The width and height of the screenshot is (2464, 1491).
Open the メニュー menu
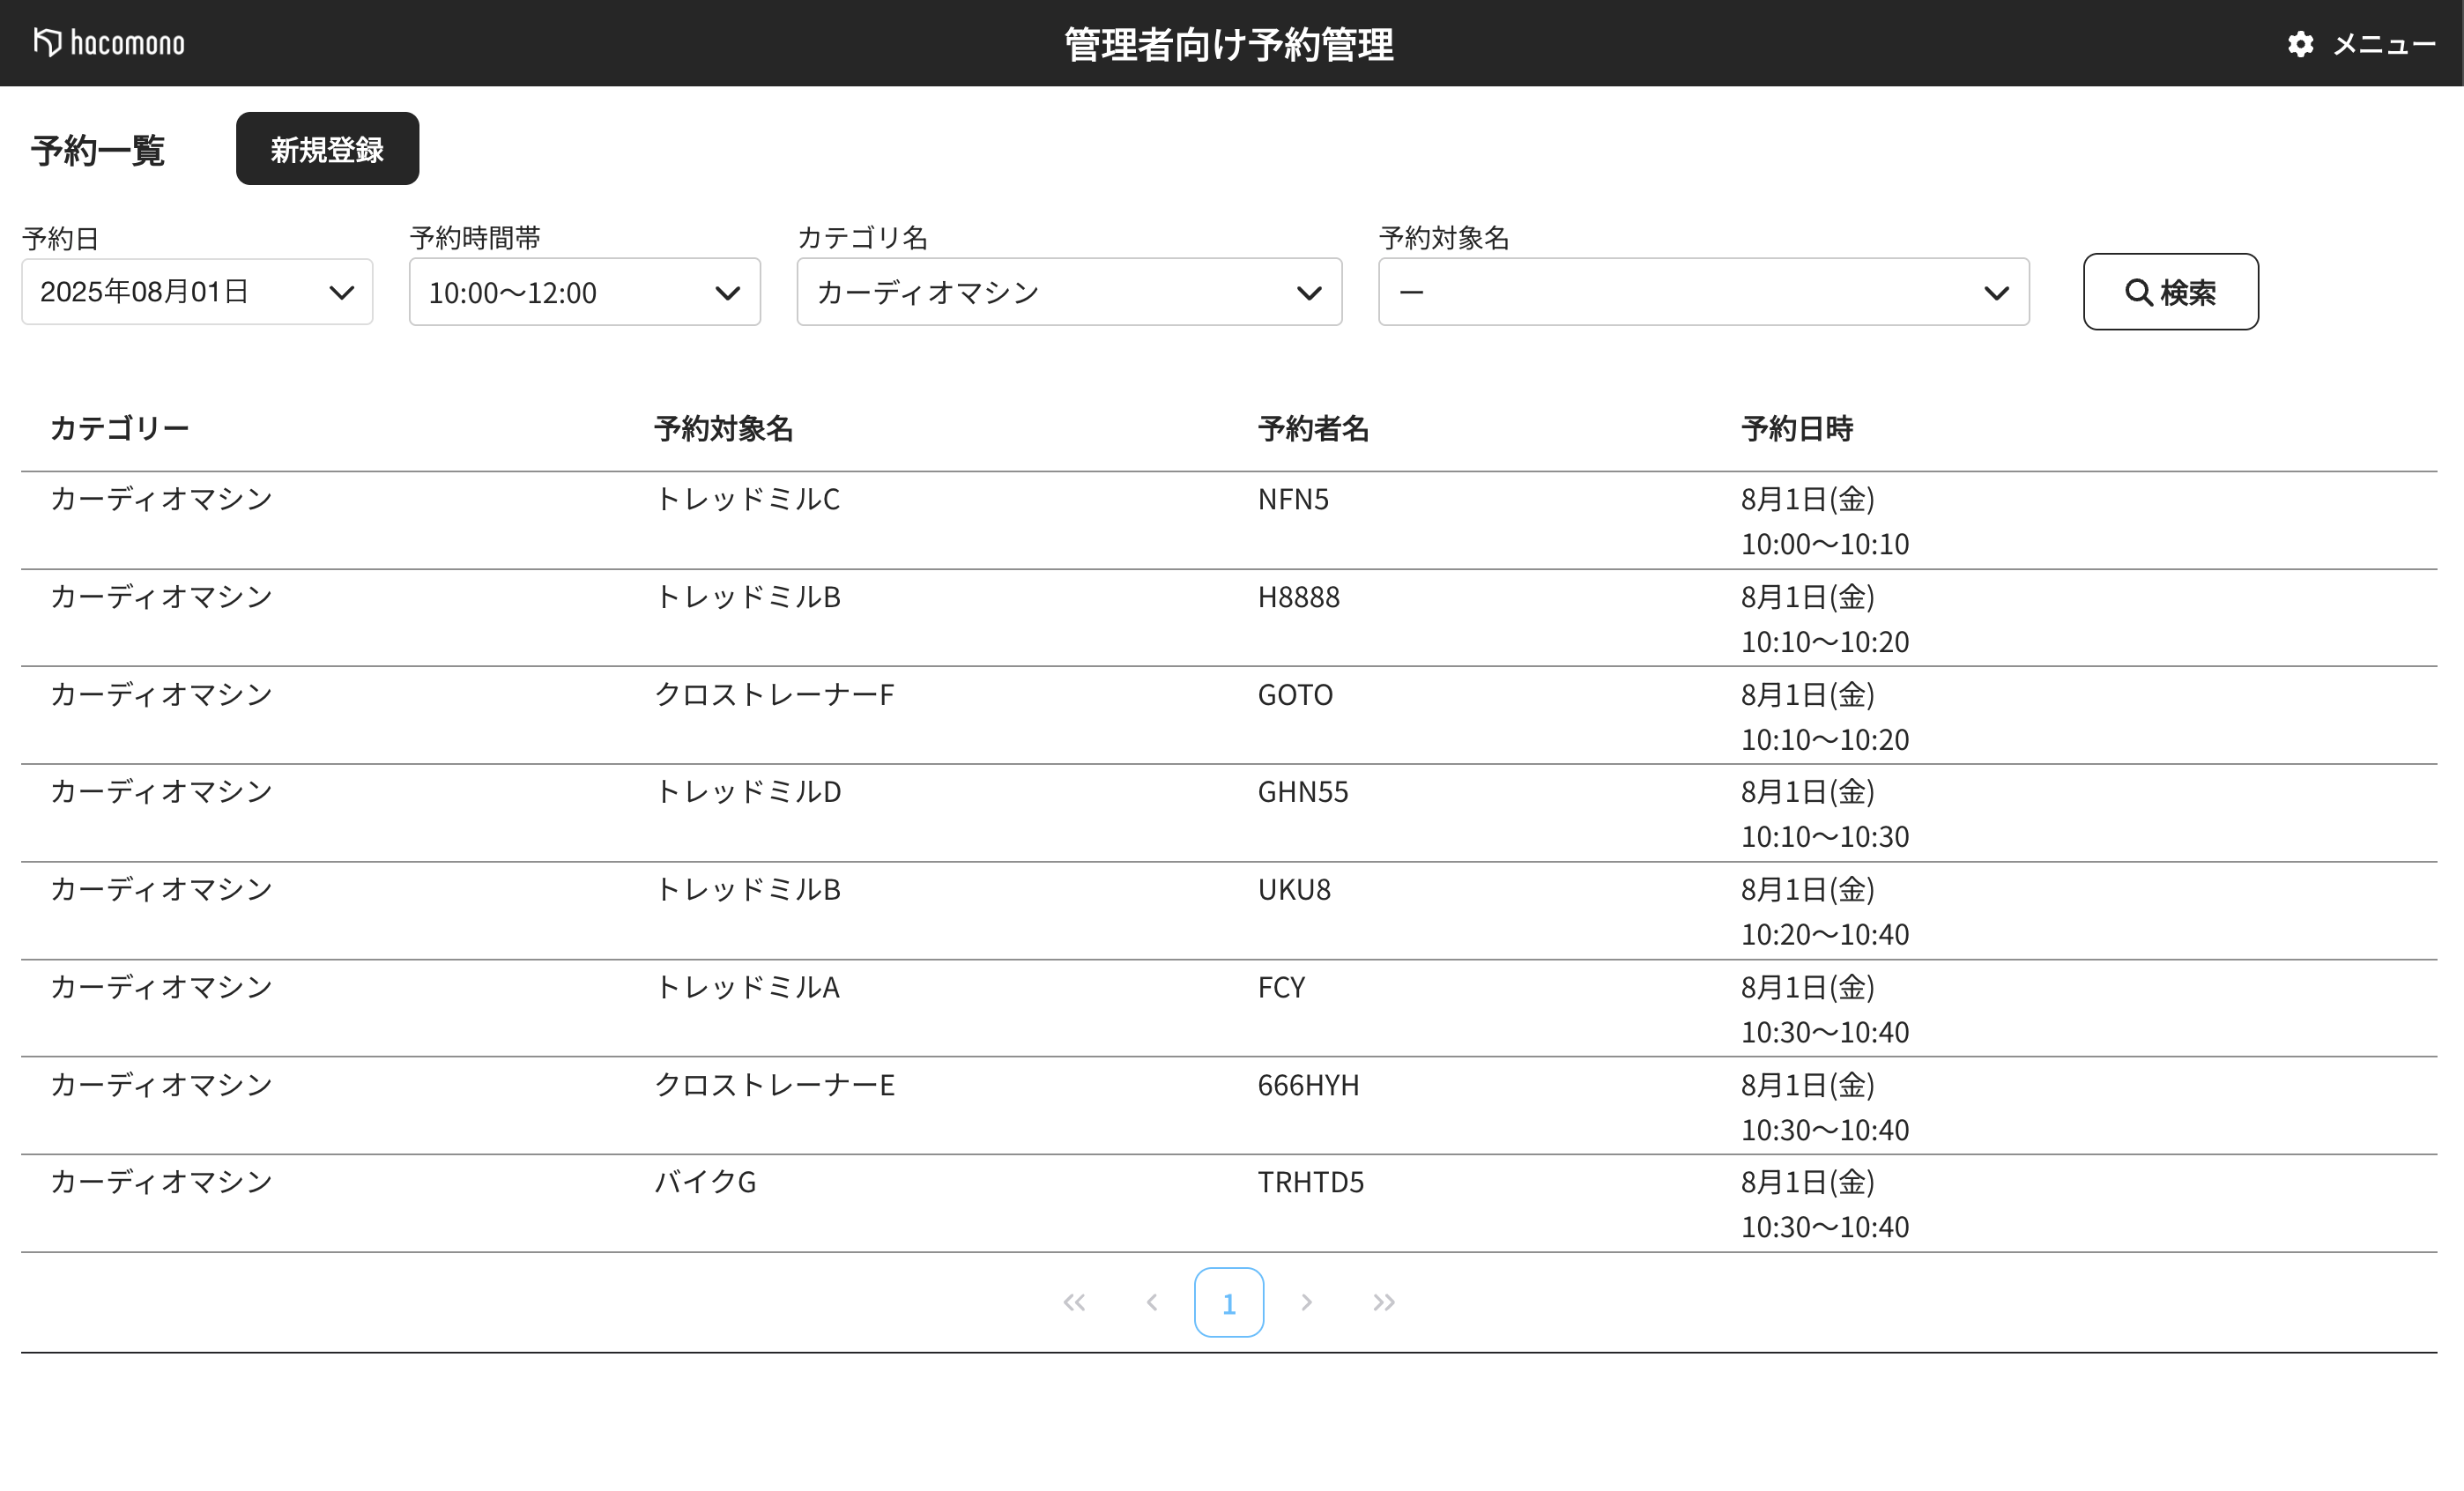coord(2384,44)
